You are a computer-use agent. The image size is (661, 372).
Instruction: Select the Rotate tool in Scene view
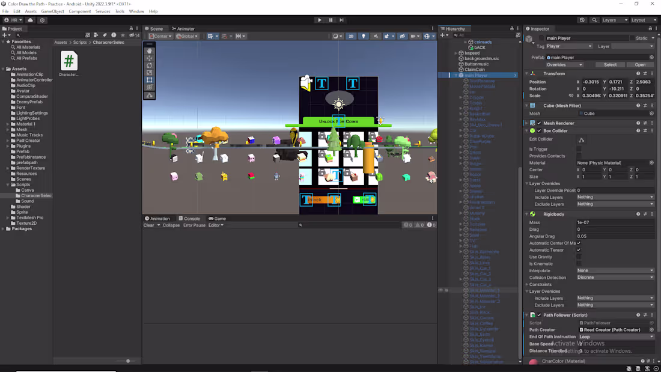[149, 66]
